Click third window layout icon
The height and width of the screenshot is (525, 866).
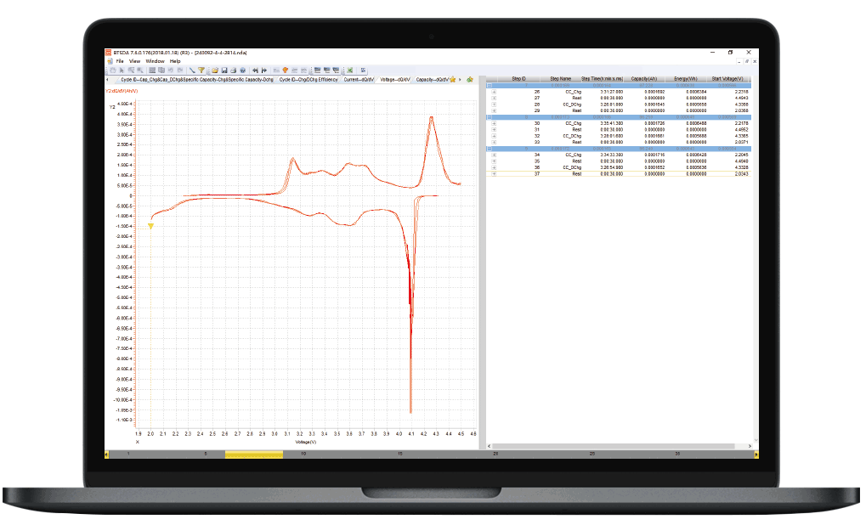point(336,71)
